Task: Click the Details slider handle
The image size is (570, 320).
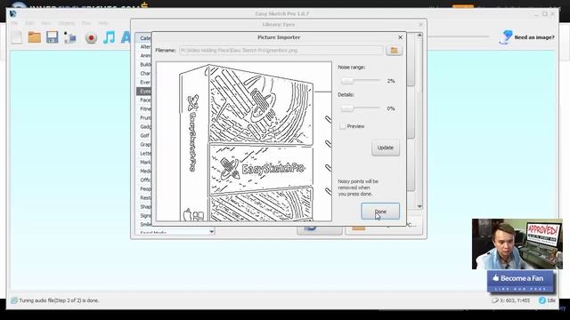Action: tap(346, 108)
